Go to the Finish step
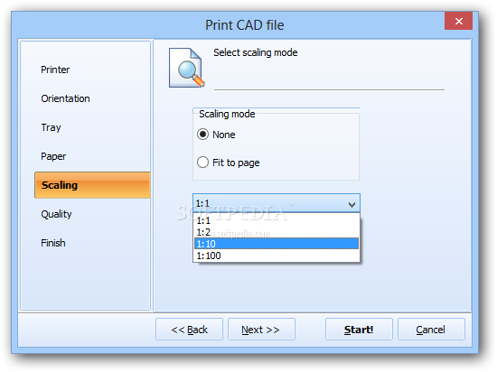Screen dimensions: 497x372 tap(53, 243)
